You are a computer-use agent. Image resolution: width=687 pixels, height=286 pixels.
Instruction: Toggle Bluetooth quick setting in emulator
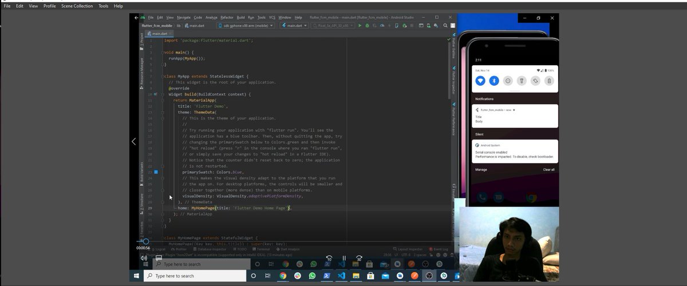pos(494,81)
